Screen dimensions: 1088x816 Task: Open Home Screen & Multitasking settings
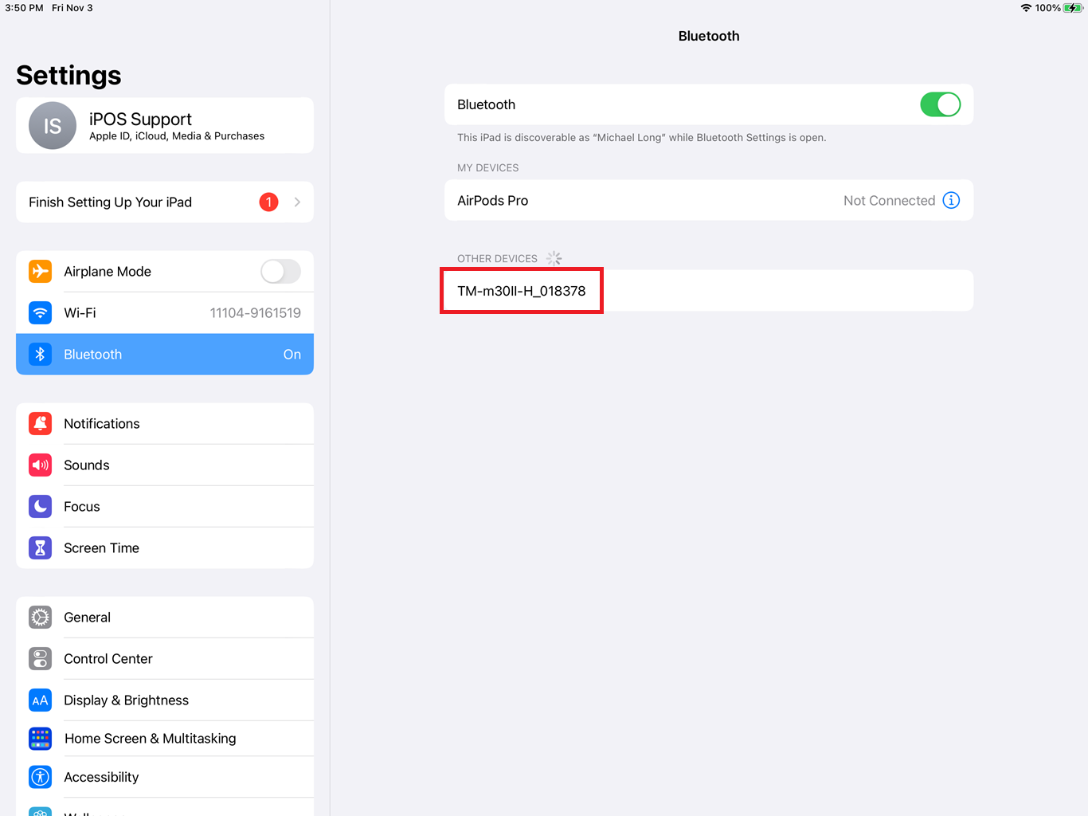(165, 738)
